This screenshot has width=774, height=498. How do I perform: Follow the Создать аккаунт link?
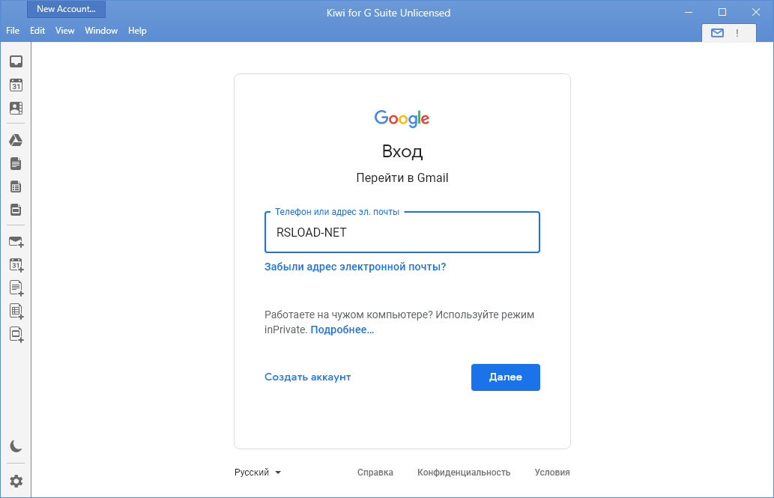click(307, 377)
